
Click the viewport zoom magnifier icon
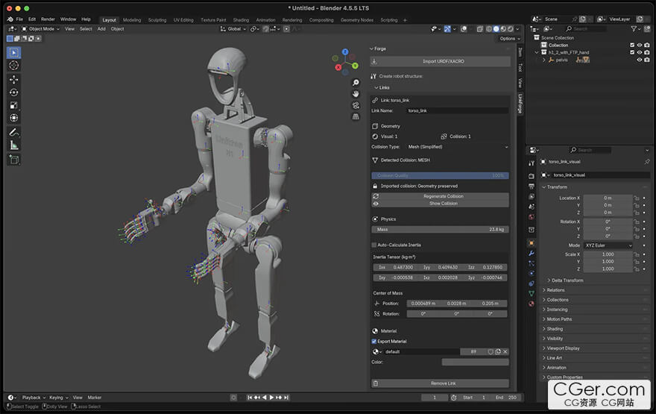pyautogui.click(x=356, y=83)
